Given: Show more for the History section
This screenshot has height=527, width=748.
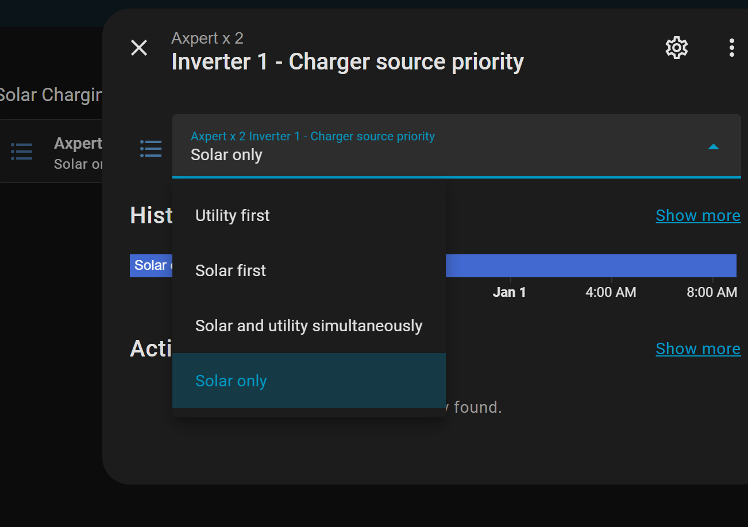Looking at the screenshot, I should (x=697, y=216).
